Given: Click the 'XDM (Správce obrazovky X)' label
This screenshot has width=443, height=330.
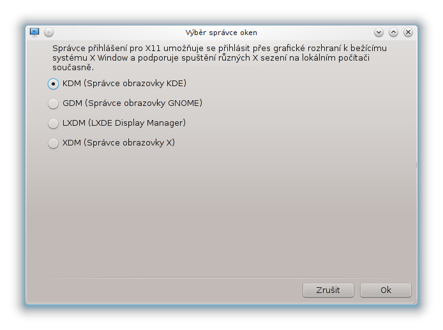Looking at the screenshot, I should tap(118, 143).
